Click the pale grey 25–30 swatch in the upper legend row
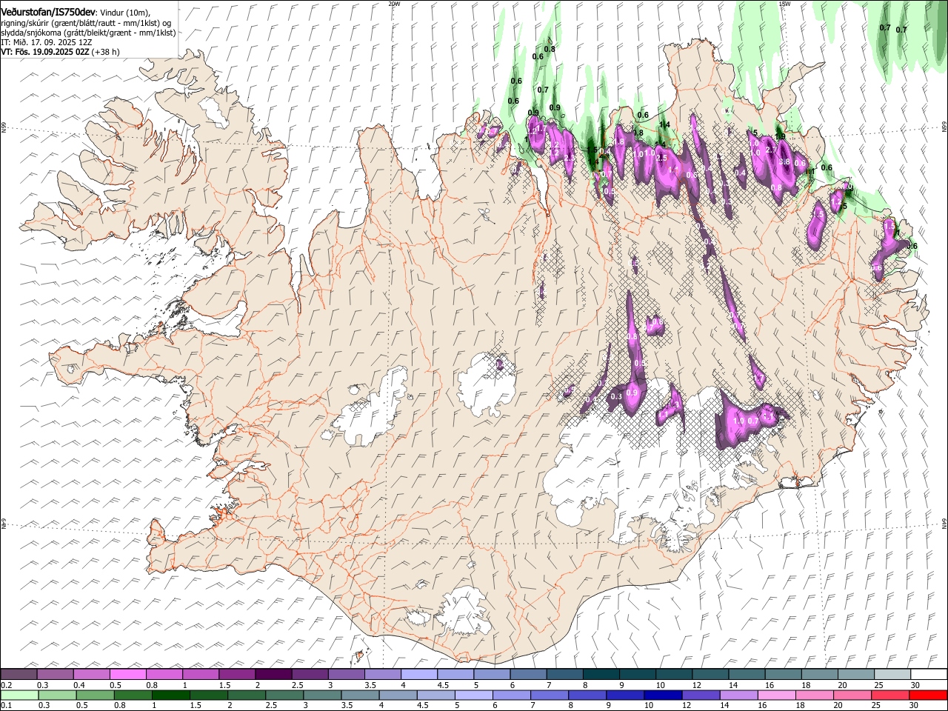This screenshot has height=711, width=948. point(892,674)
